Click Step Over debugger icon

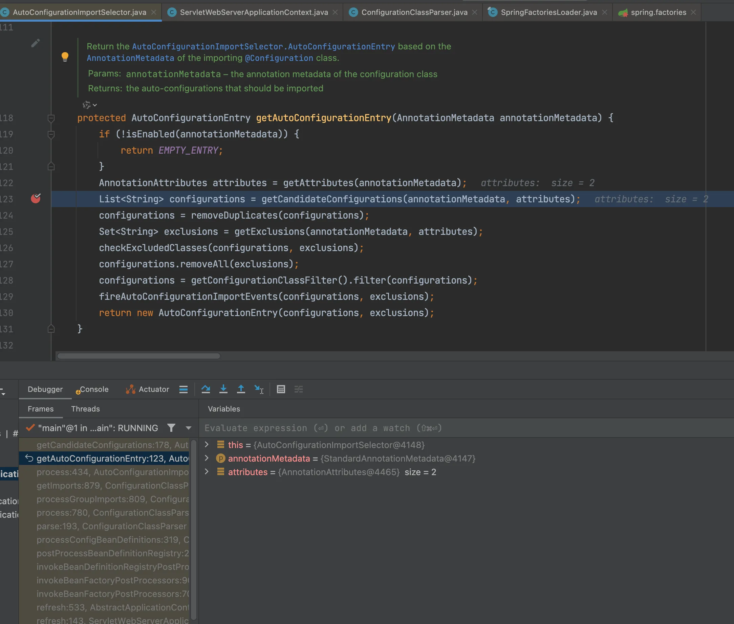click(206, 389)
